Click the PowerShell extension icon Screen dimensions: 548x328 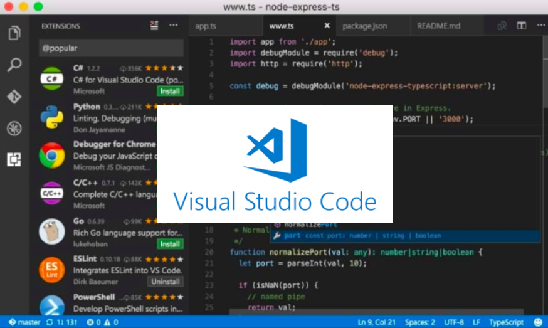(51, 305)
